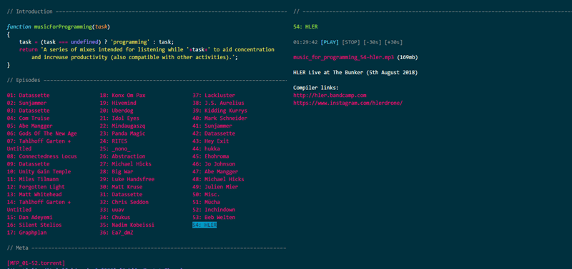Click the highlighted 54: HLER episode
The width and height of the screenshot is (572, 269).
[x=204, y=225]
